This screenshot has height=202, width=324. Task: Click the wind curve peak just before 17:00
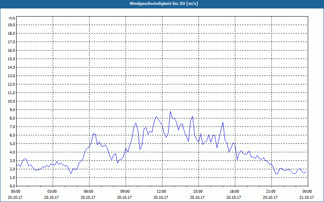[x=223, y=122]
